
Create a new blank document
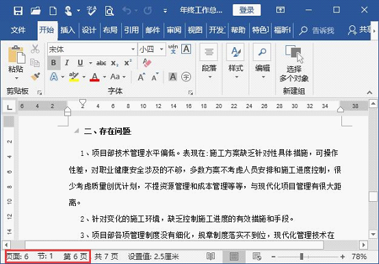coord(53,11)
